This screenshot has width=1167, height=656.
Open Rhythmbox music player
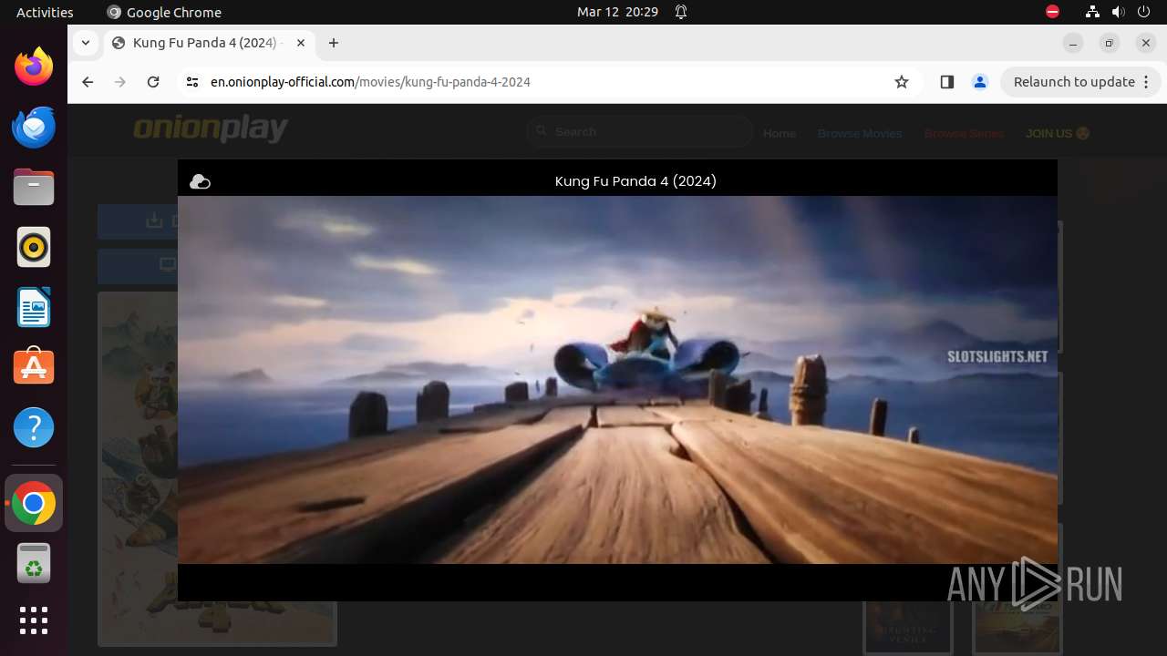coord(34,248)
